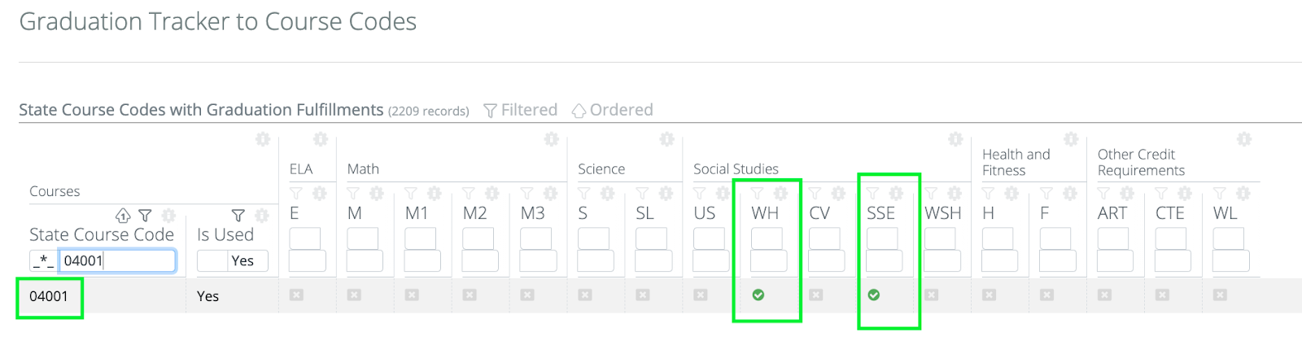
Task: Open the gear settings for Is Used column
Action: [x=261, y=216]
